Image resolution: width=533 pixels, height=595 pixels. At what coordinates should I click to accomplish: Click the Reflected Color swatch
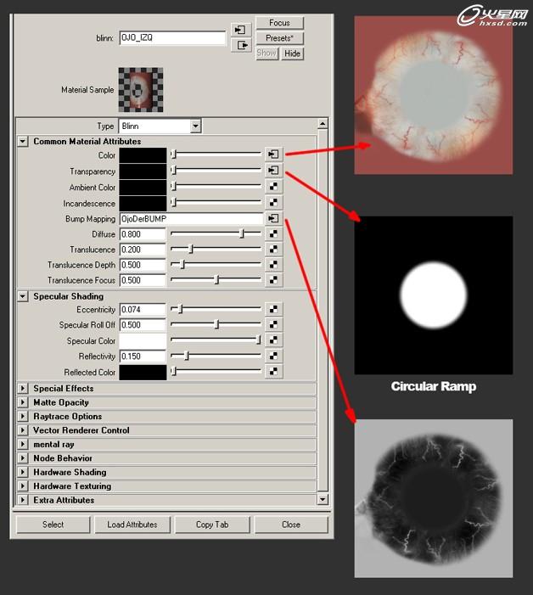tap(143, 373)
